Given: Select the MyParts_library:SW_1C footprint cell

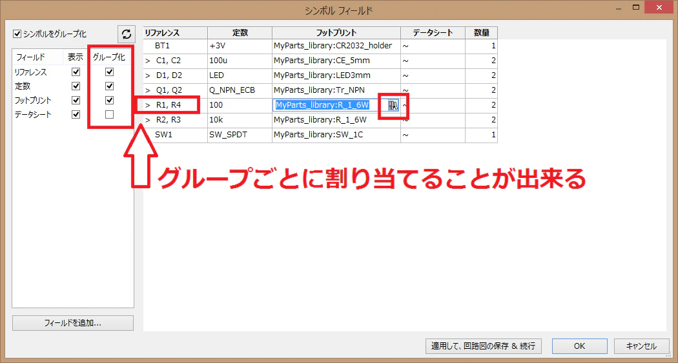Looking at the screenshot, I should click(x=336, y=135).
